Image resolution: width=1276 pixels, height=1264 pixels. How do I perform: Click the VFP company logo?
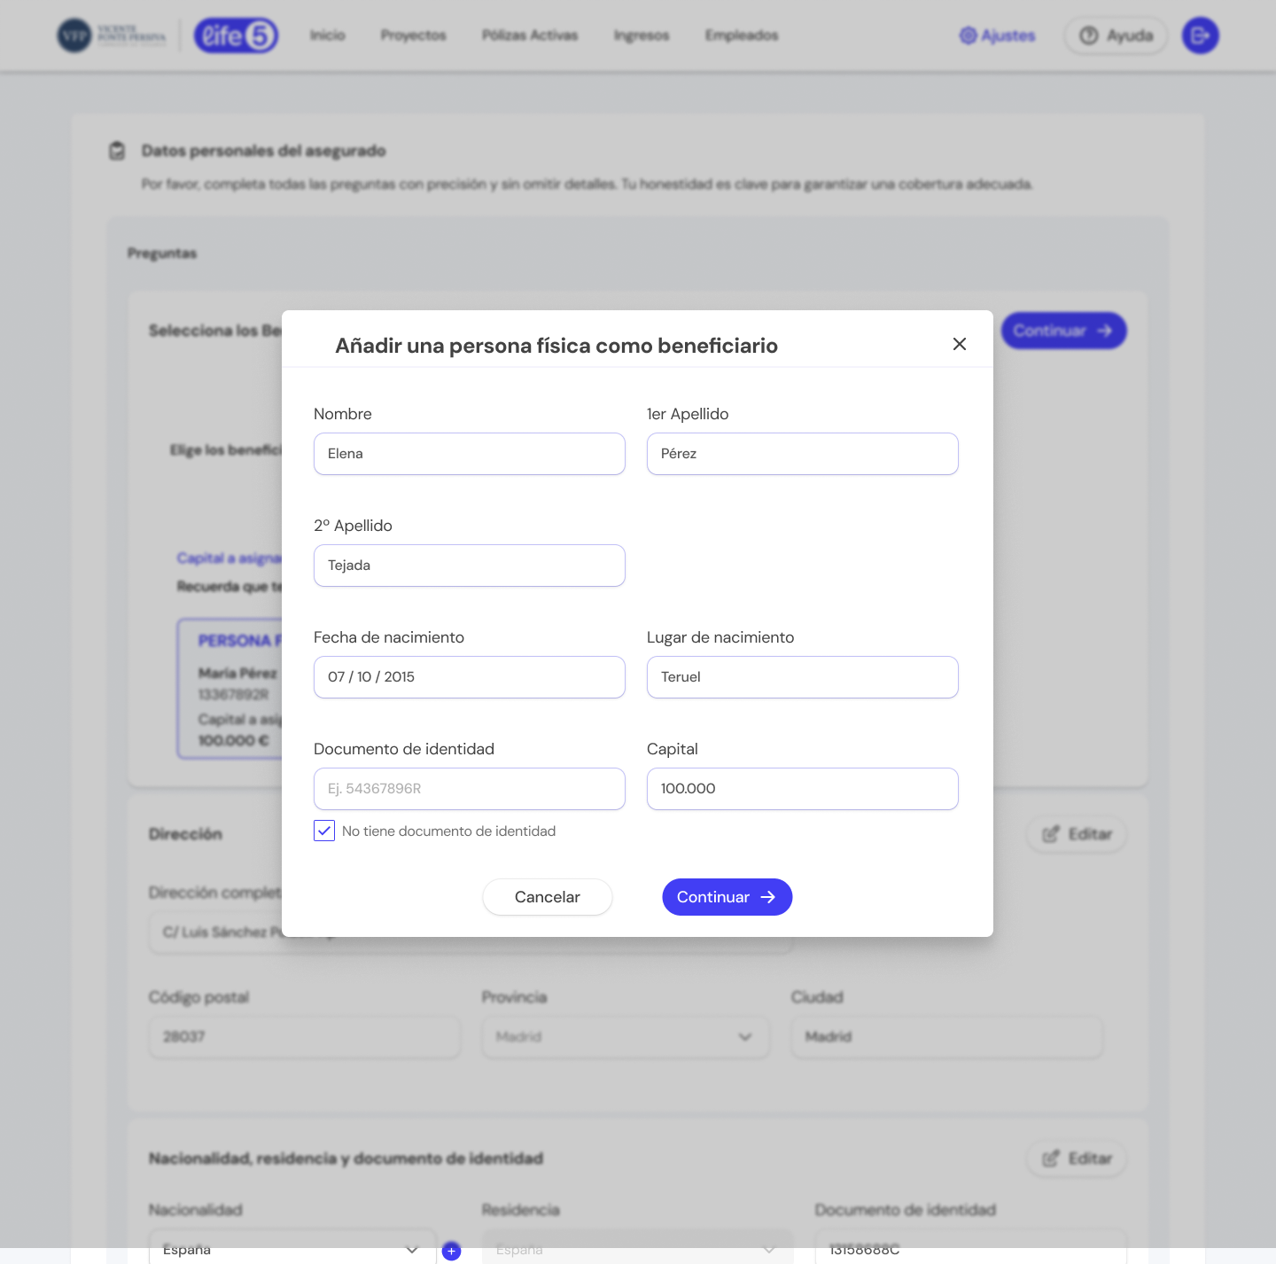click(x=112, y=35)
